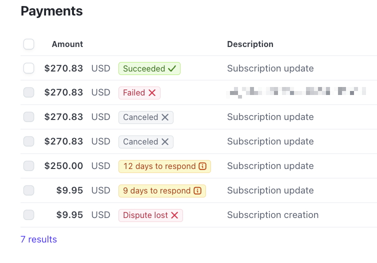This screenshot has width=377, height=263.
Task: Click X icon on Canceled badge below Failed row
Action: [x=165, y=117]
